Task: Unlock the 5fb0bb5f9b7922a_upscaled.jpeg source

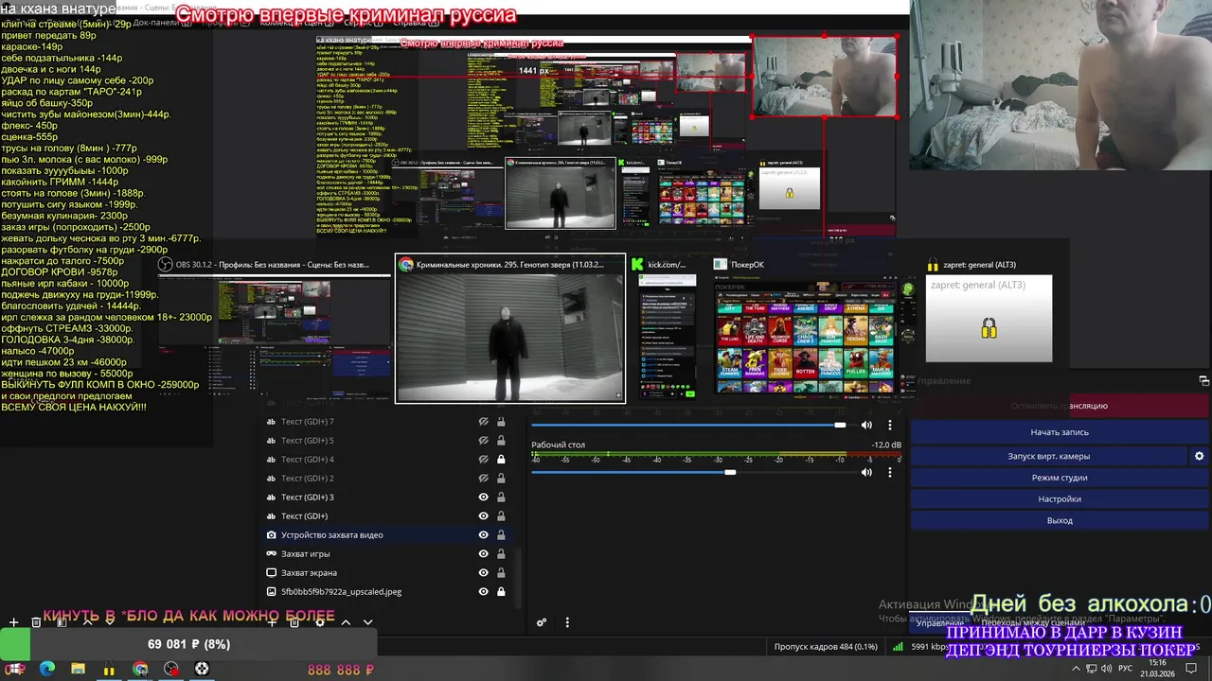Action: tap(501, 592)
